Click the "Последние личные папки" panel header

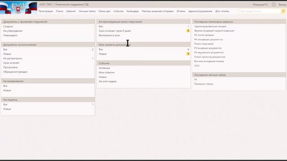click(239, 75)
